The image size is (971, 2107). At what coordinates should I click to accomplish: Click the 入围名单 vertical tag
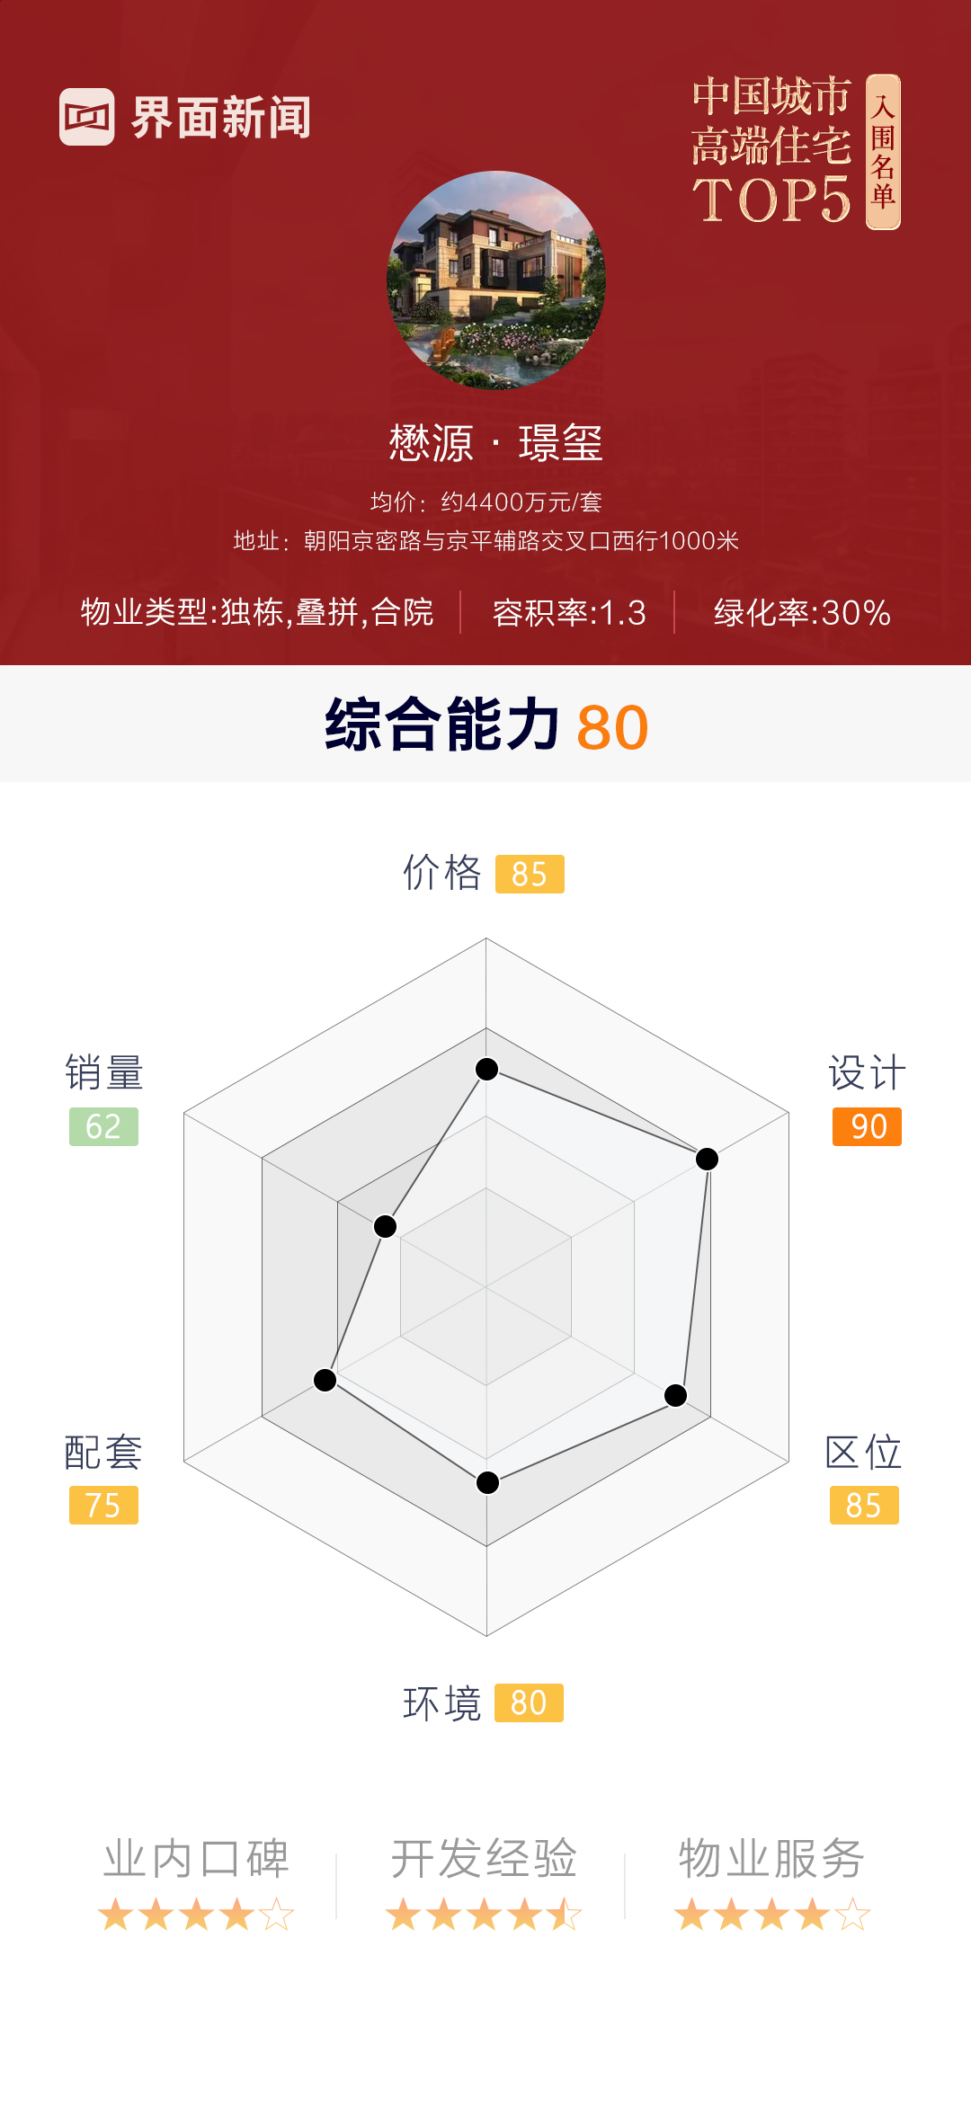[x=883, y=152]
